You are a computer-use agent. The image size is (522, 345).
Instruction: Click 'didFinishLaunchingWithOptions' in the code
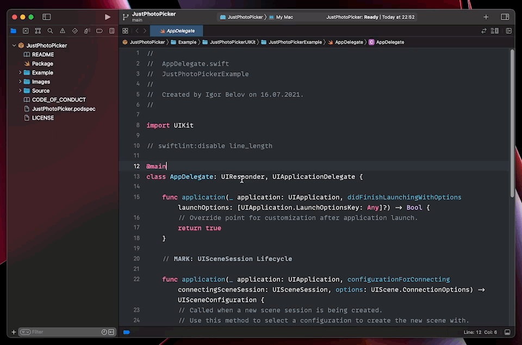404,197
